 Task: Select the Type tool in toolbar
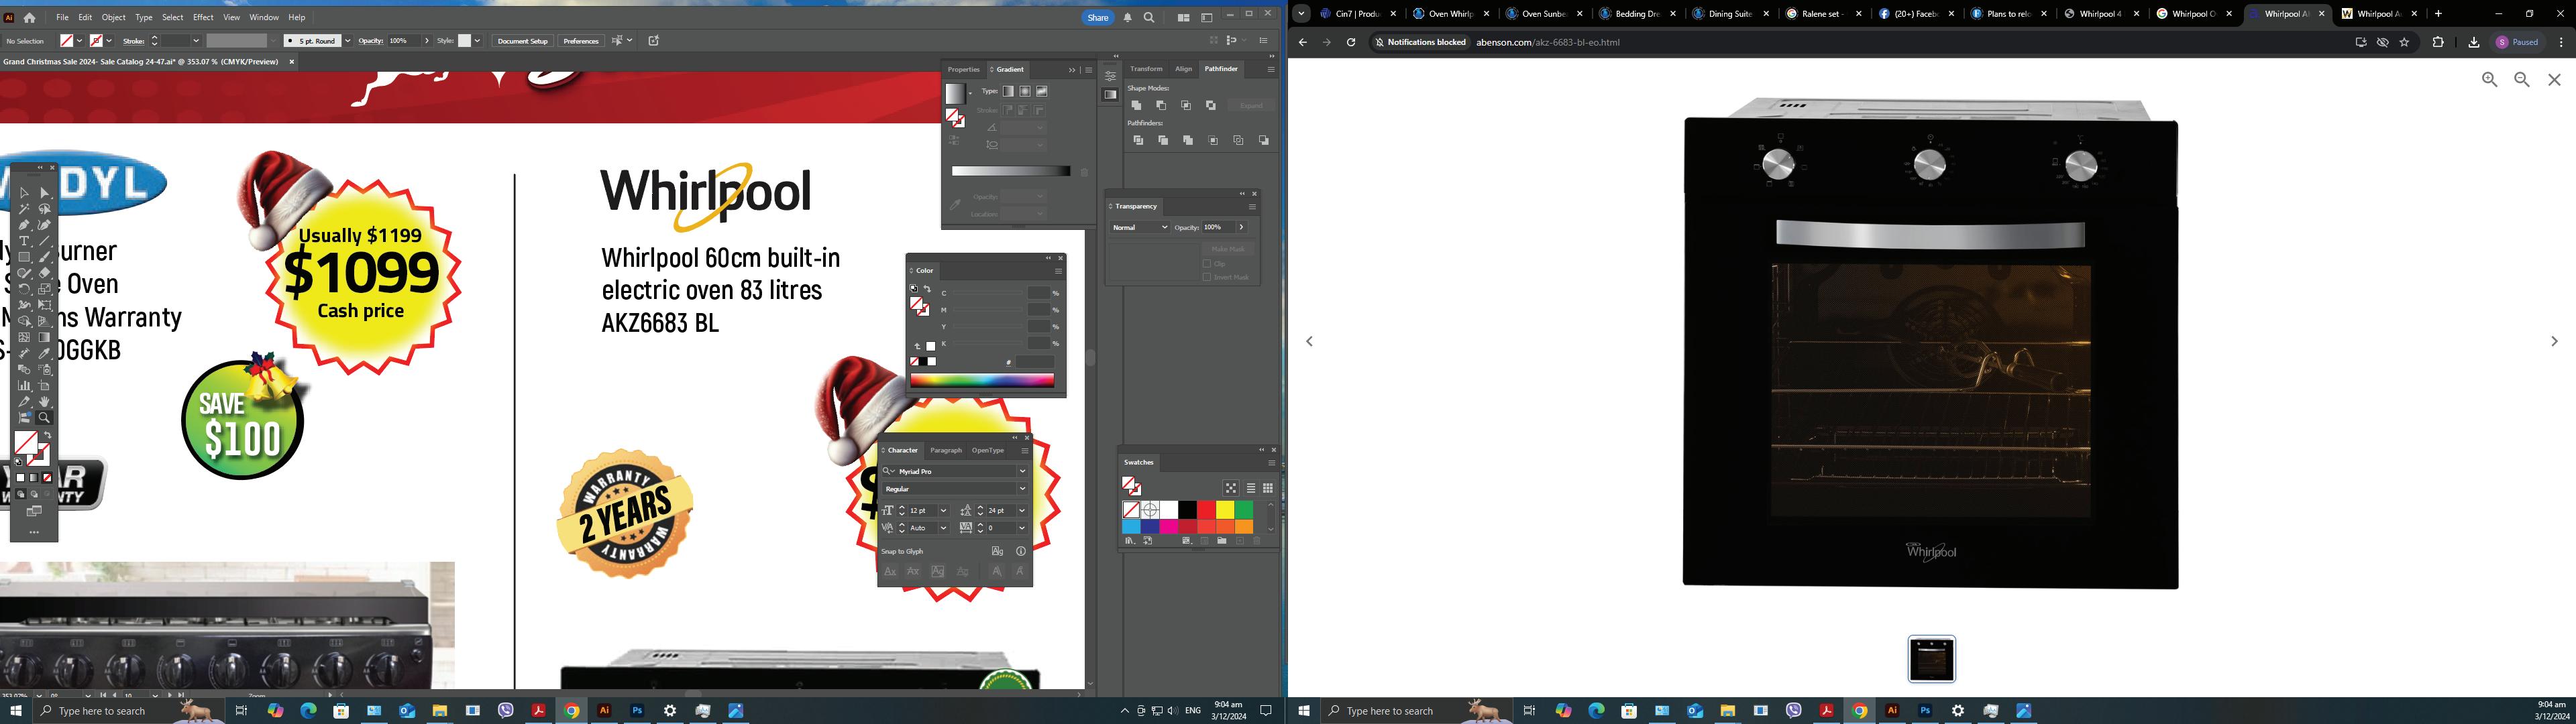[x=24, y=241]
